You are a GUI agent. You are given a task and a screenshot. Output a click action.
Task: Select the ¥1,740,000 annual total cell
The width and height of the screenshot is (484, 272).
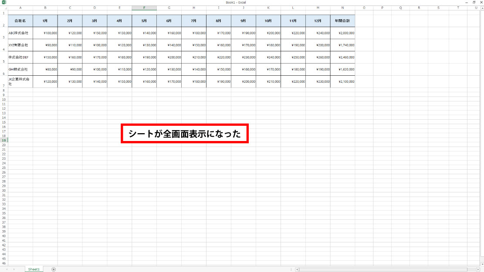pyautogui.click(x=342, y=45)
